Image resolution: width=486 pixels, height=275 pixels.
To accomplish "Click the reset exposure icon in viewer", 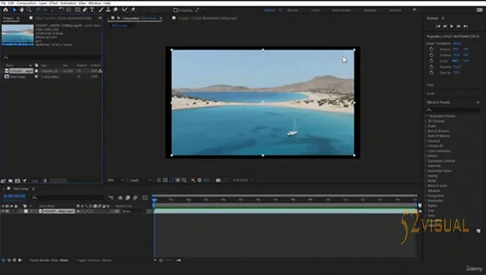I will (x=200, y=180).
